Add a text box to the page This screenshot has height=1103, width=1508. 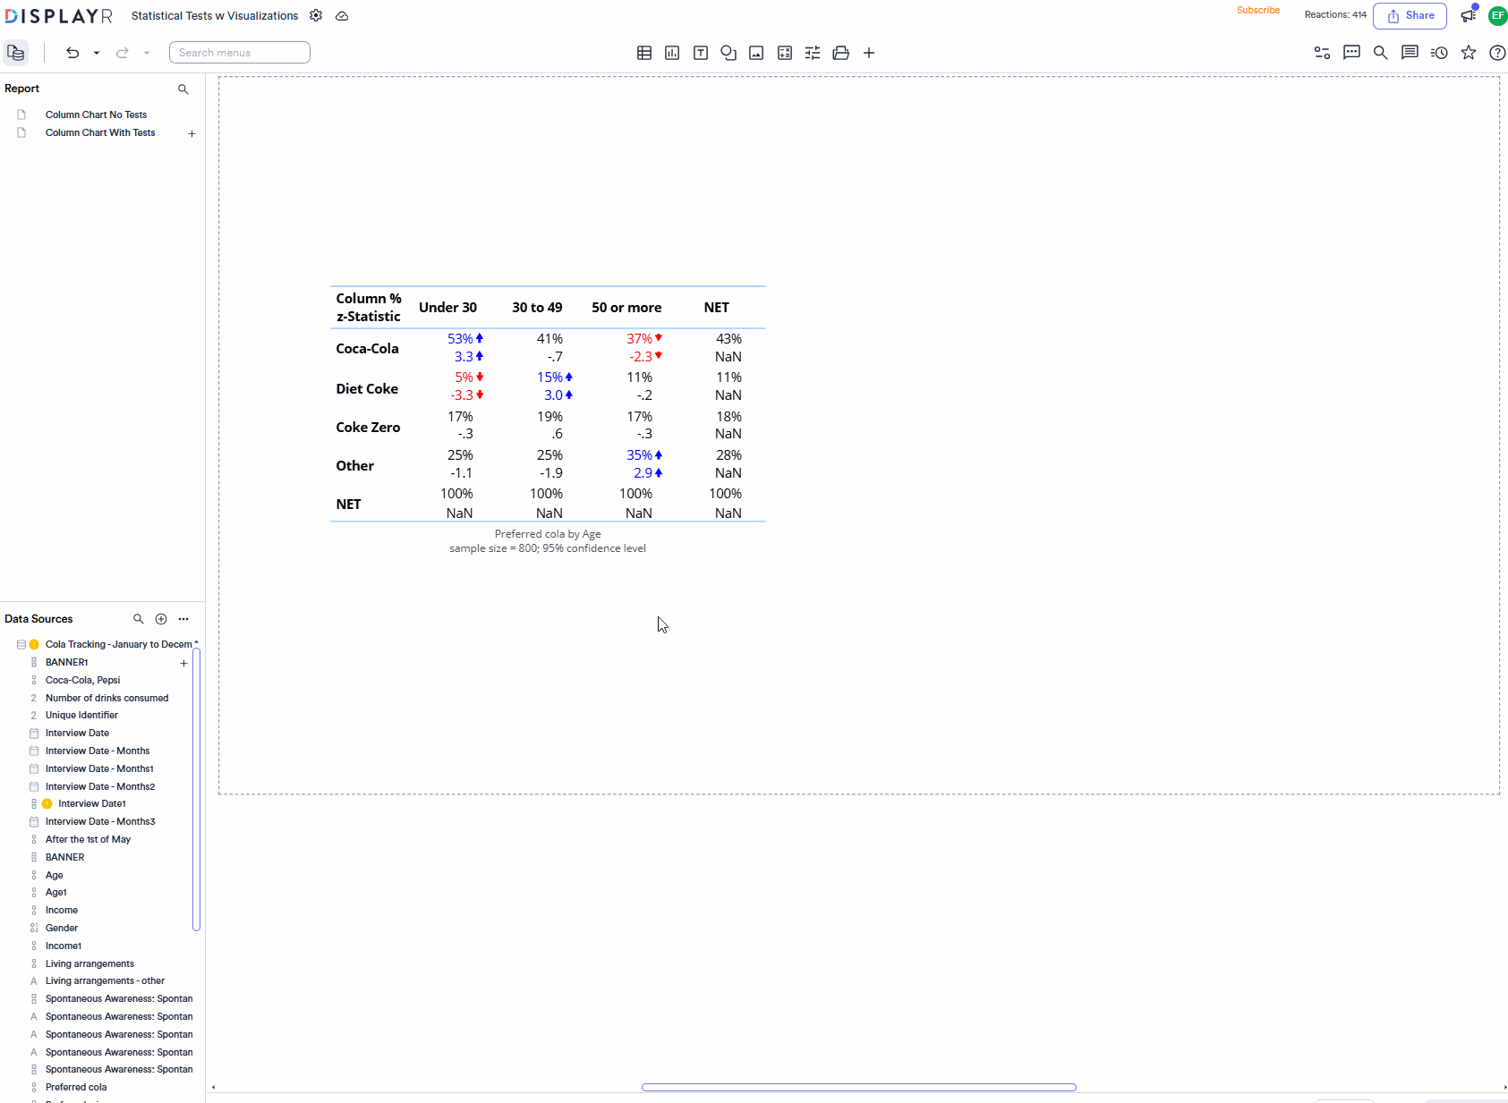(701, 53)
